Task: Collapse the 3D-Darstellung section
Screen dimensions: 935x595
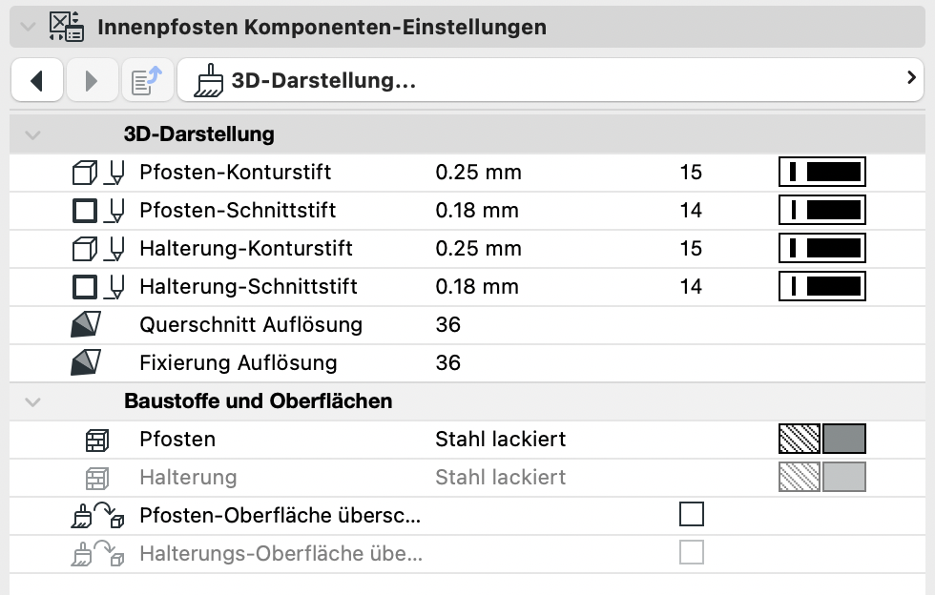Action: pyautogui.click(x=32, y=135)
